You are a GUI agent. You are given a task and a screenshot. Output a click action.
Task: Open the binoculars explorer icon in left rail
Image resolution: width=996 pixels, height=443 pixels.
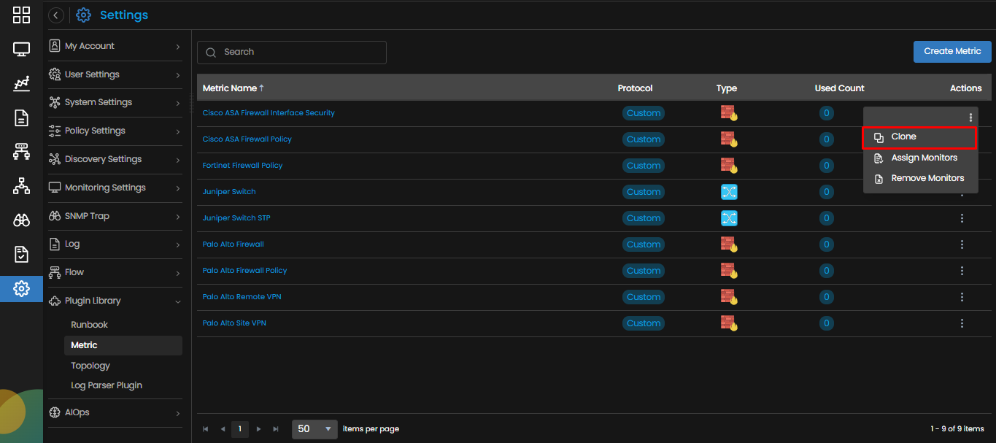(x=21, y=220)
